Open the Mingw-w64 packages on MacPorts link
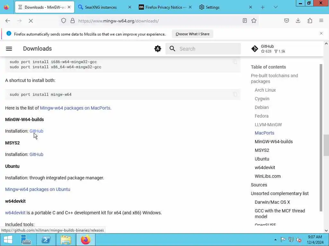Screen dimensions: 329x246 (x=75, y=108)
